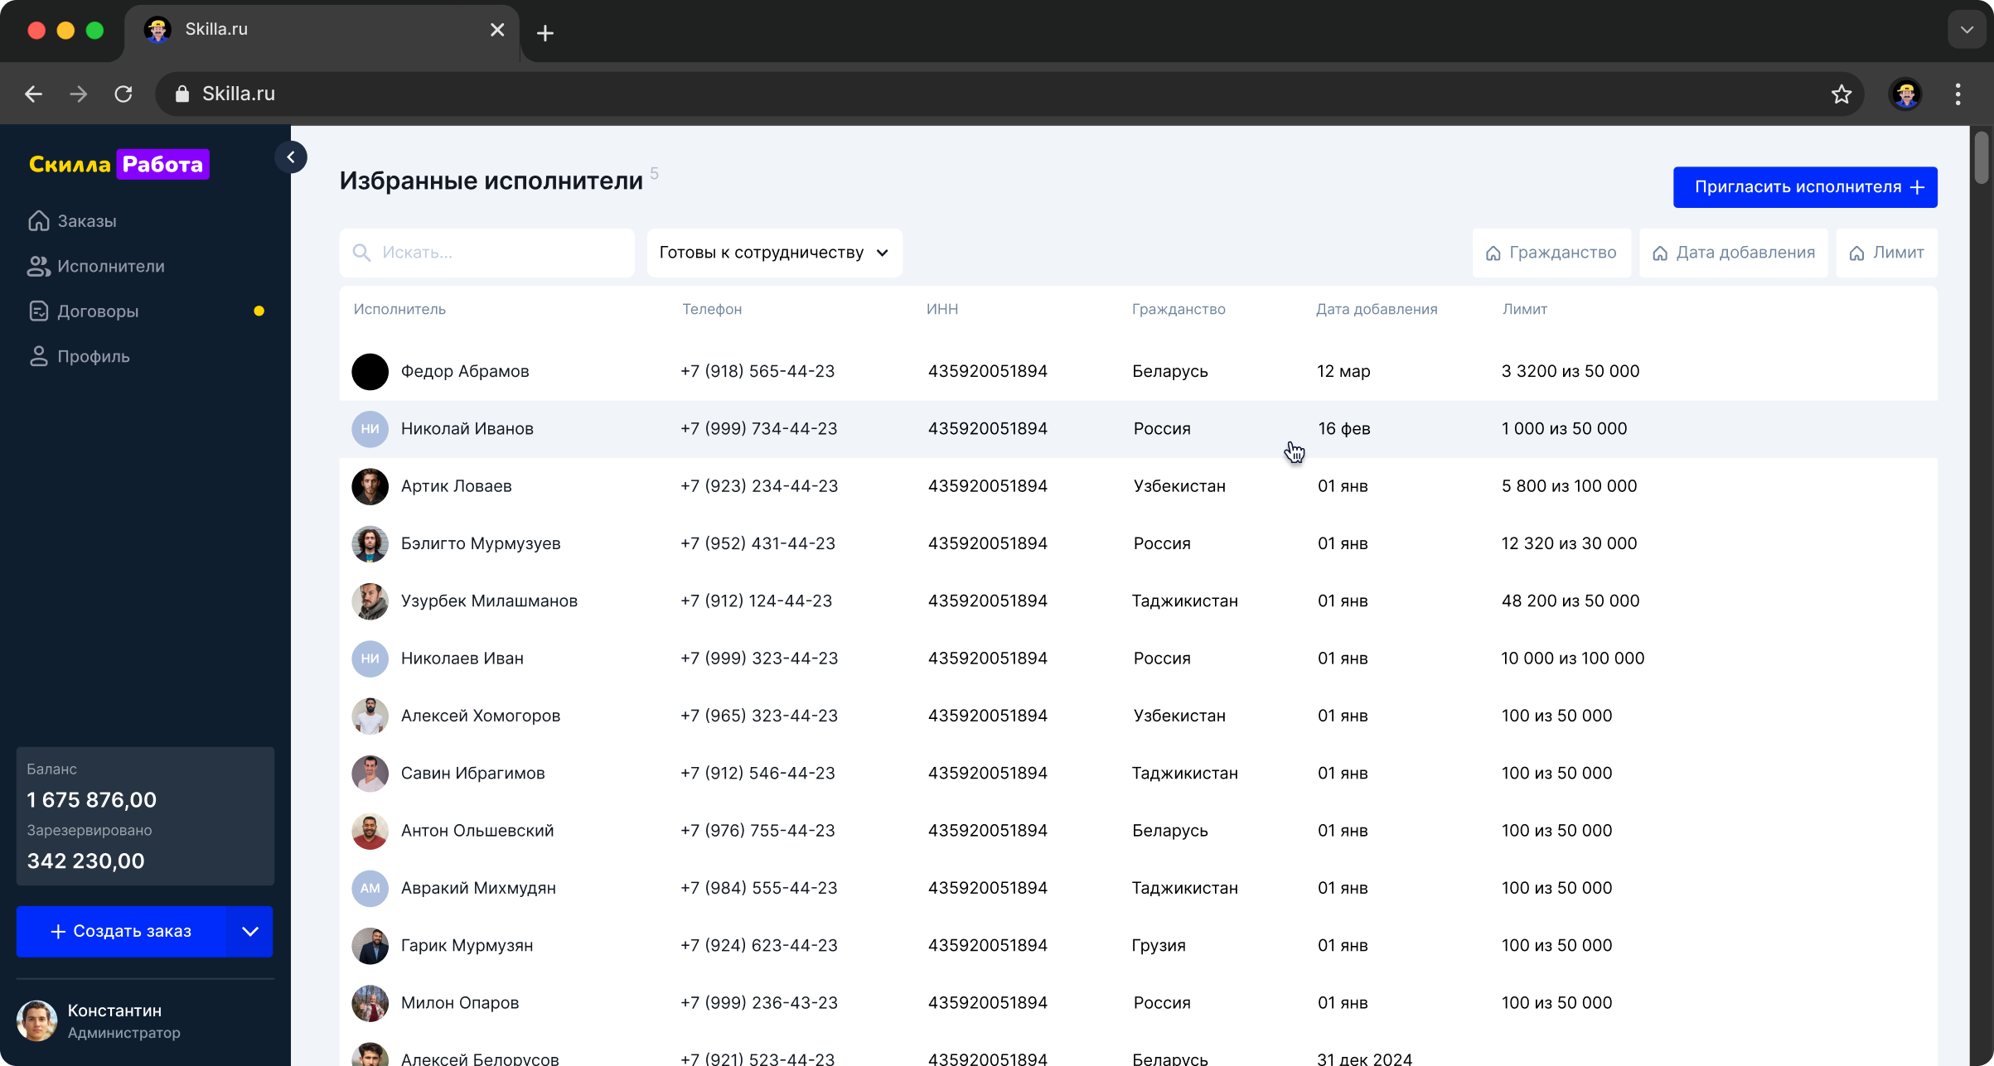Collapse the sidebar with the arrow icon
Screen dimensions: 1994x1066
click(x=291, y=157)
